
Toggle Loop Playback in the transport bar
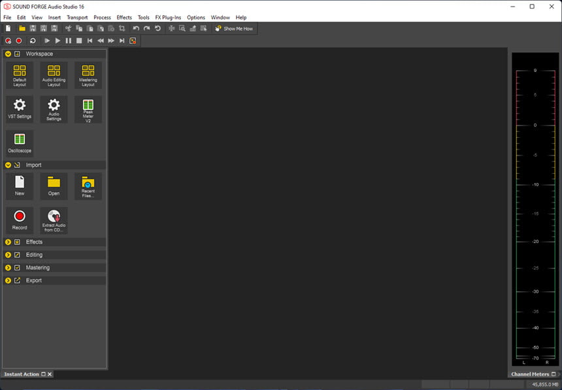coord(33,41)
